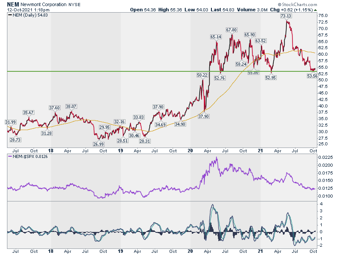
Task: Click the green up-arrow change indicator
Action: pyautogui.click(x=316, y=10)
